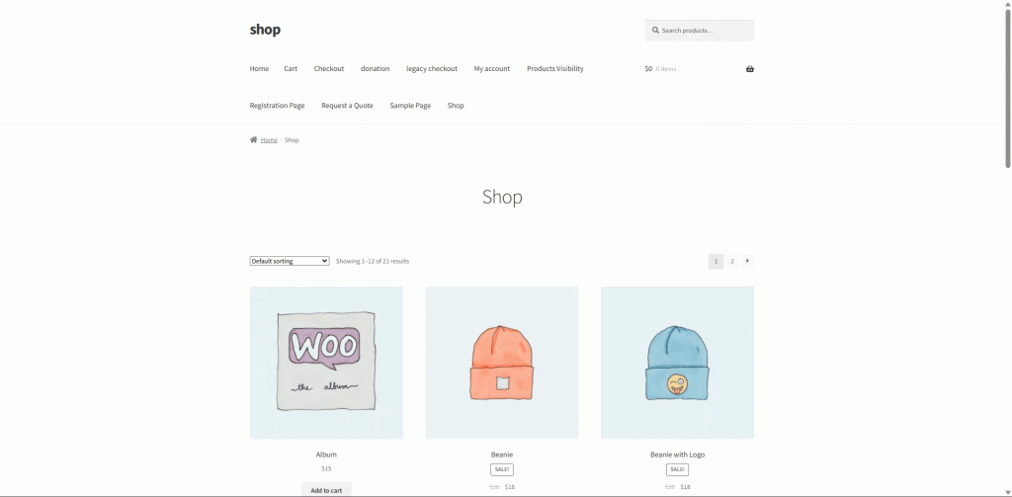Open the Cart menu item
The width and height of the screenshot is (1012, 497).
pyautogui.click(x=291, y=68)
